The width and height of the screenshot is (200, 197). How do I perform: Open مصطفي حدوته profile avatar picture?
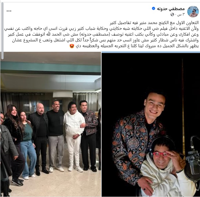click(x=193, y=12)
